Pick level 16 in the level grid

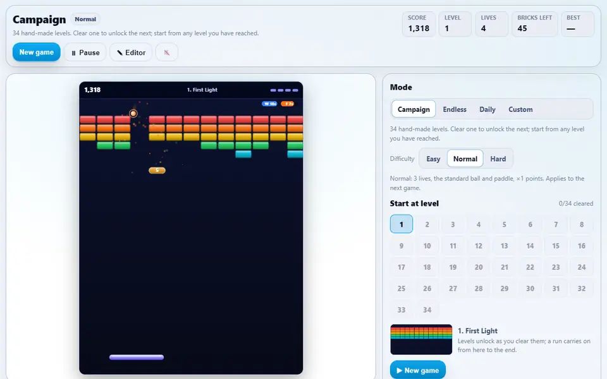pos(582,246)
